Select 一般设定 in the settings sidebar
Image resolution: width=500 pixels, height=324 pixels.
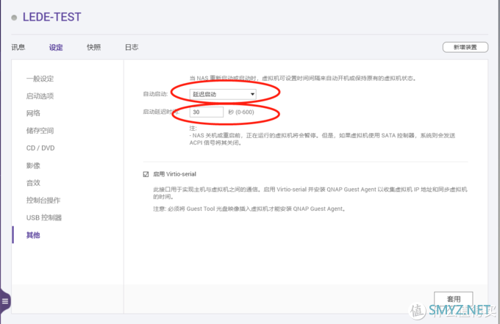click(x=40, y=79)
